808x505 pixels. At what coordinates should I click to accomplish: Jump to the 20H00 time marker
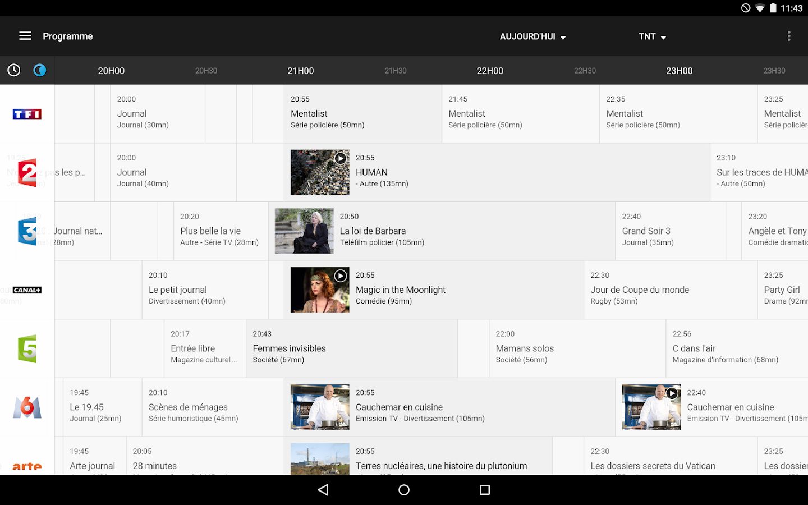[x=111, y=71]
